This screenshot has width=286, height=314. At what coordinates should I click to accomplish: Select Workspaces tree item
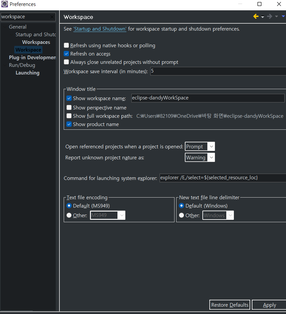(x=36, y=42)
